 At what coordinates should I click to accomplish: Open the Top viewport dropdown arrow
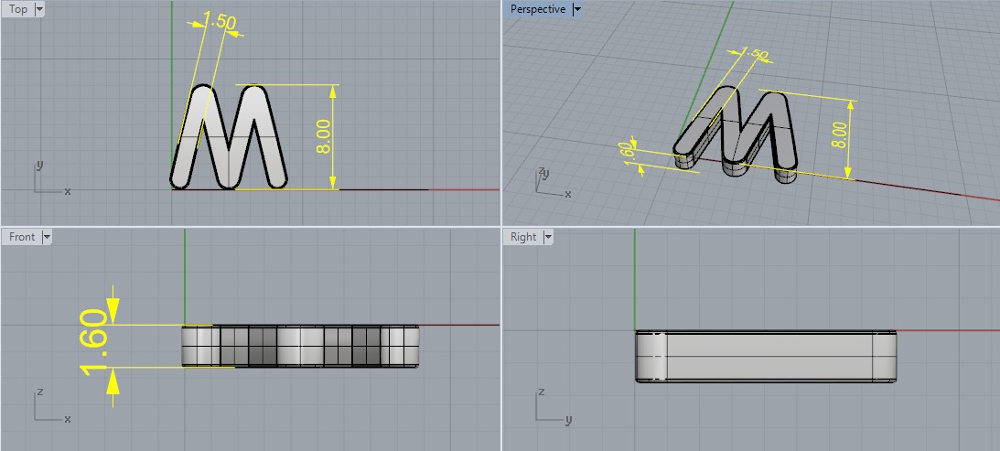click(39, 9)
